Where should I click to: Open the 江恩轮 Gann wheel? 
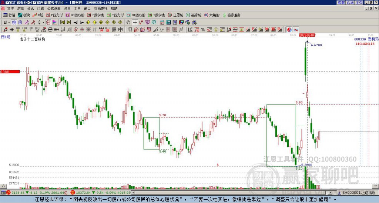click(176, 15)
